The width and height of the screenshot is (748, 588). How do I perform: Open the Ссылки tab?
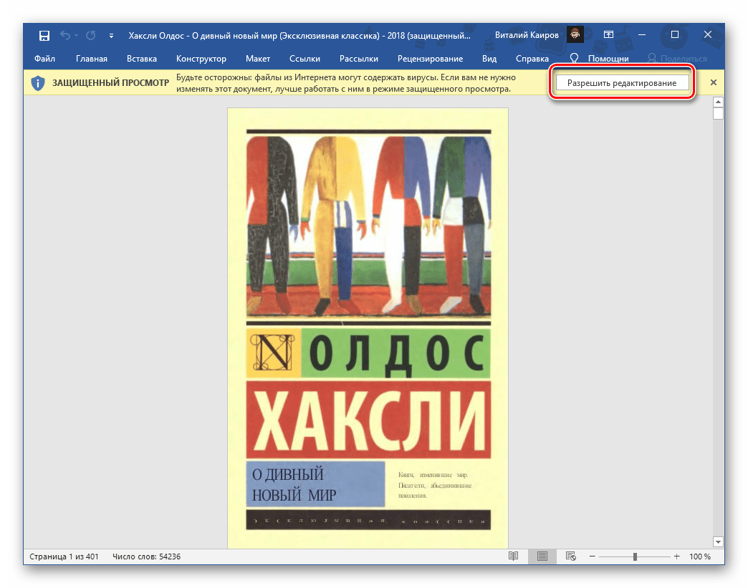click(305, 59)
